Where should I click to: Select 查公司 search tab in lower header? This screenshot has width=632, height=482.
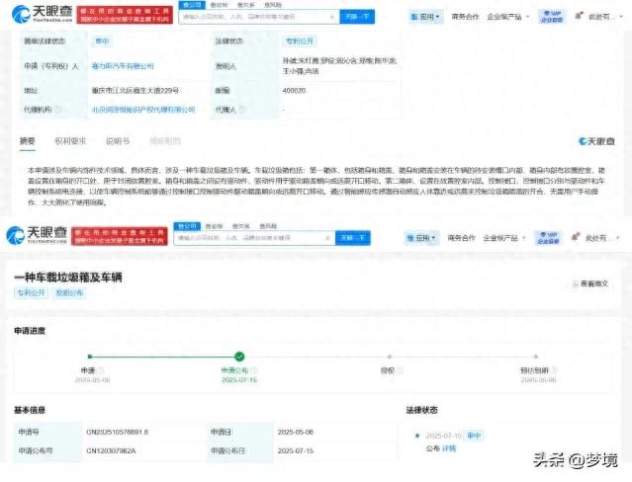click(187, 226)
